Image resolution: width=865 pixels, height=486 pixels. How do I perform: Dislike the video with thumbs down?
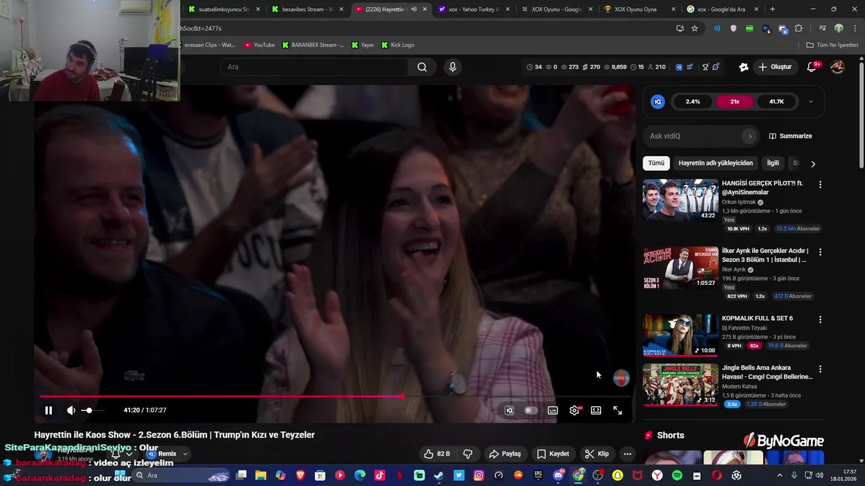click(468, 454)
